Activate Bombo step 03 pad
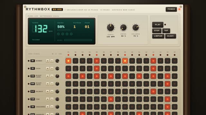The height and width of the screenshot is (115, 206). [x=82, y=61]
